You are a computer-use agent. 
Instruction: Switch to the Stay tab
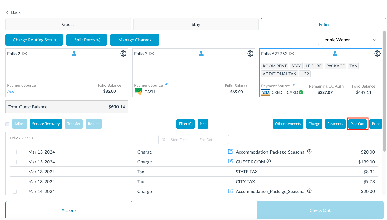point(196,25)
